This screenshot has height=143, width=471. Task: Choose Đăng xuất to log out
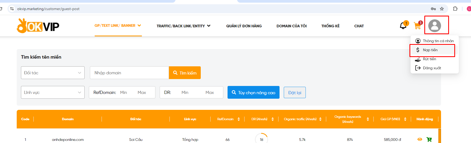tap(432, 68)
